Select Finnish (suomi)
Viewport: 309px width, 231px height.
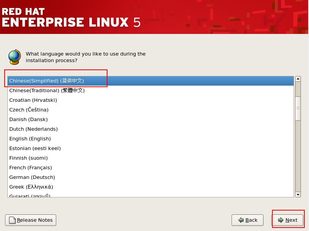click(x=151, y=158)
